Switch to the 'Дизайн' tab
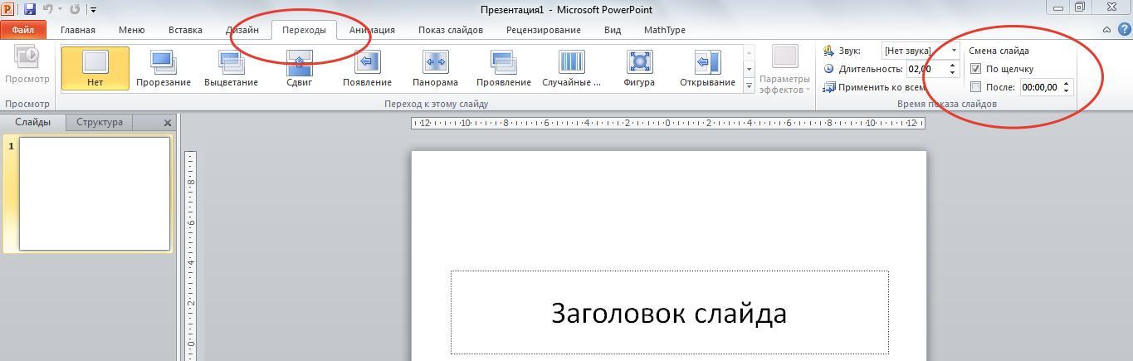The width and height of the screenshot is (1133, 361). click(242, 30)
